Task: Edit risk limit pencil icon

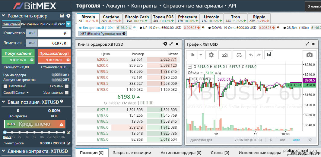Action: coord(68,143)
